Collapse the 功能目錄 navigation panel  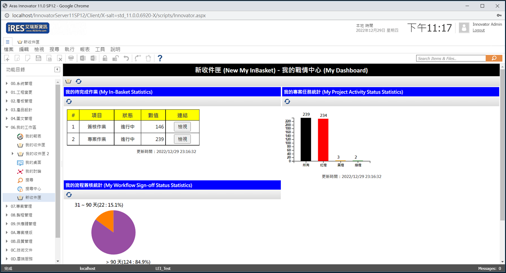pyautogui.click(x=57, y=70)
